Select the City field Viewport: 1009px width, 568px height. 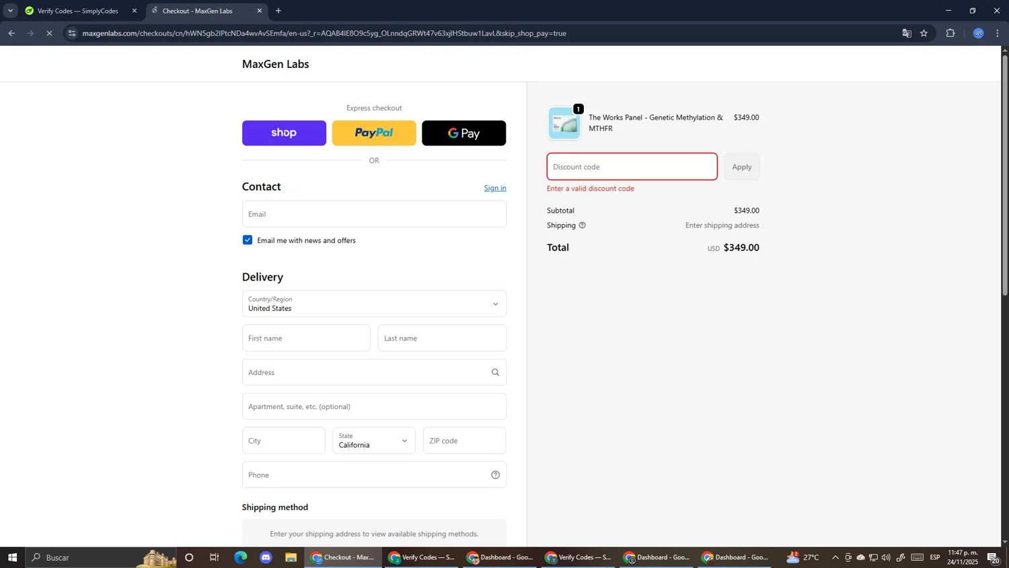[x=283, y=440]
